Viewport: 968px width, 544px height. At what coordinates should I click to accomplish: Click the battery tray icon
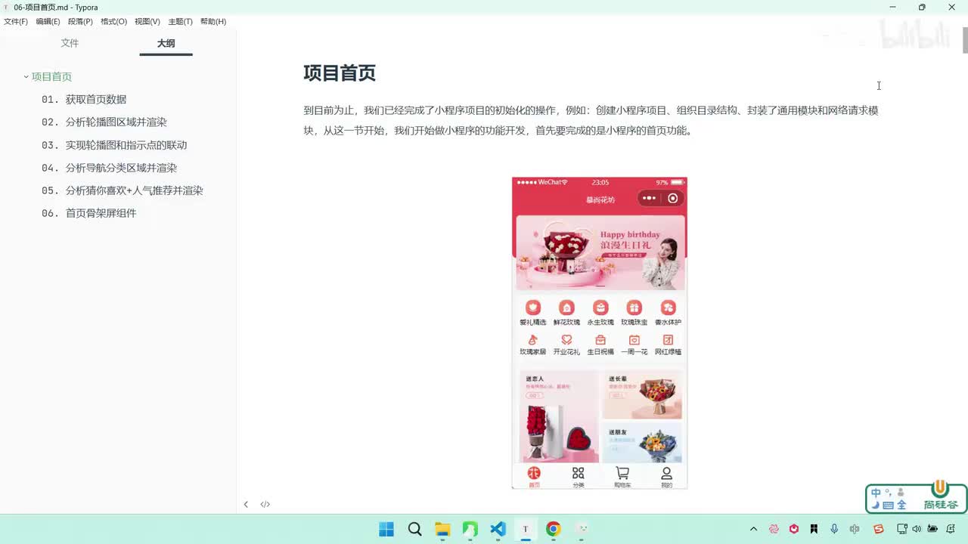pos(932,529)
